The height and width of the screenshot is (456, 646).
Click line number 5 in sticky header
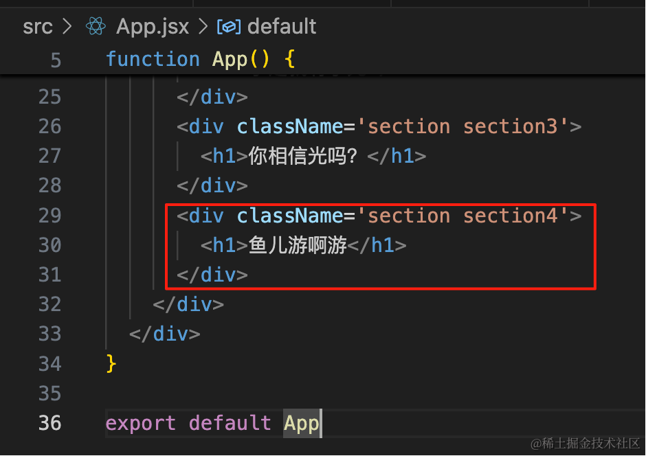(x=56, y=60)
